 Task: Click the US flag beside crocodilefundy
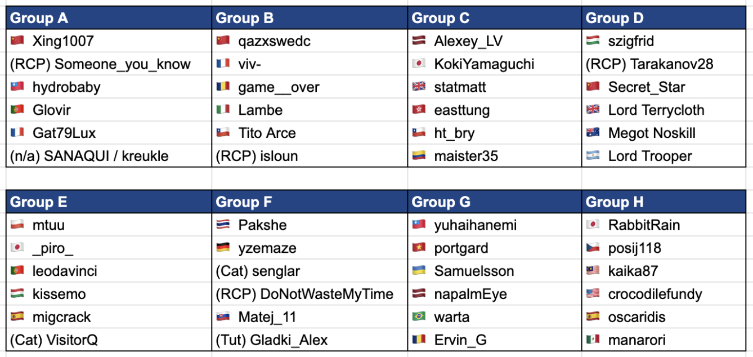593,294
